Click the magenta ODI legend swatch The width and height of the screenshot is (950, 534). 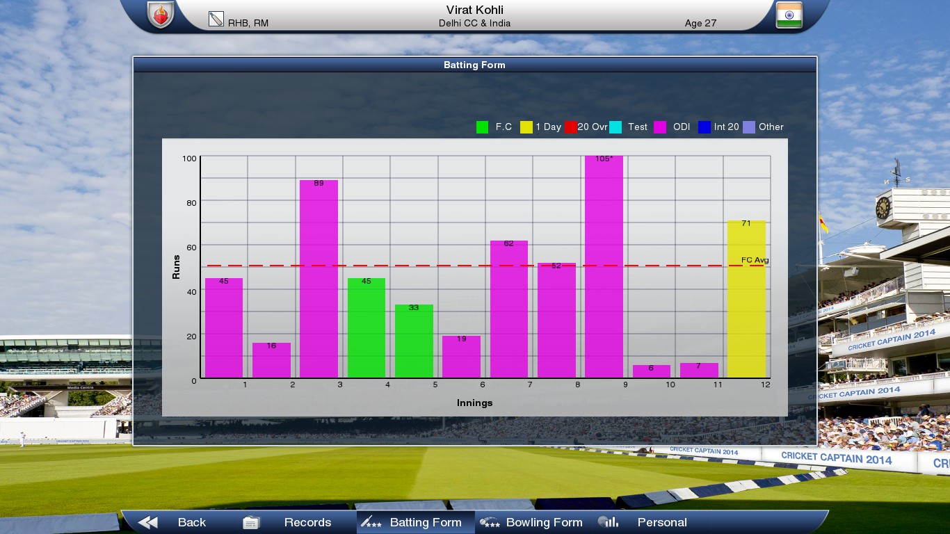[x=660, y=127]
